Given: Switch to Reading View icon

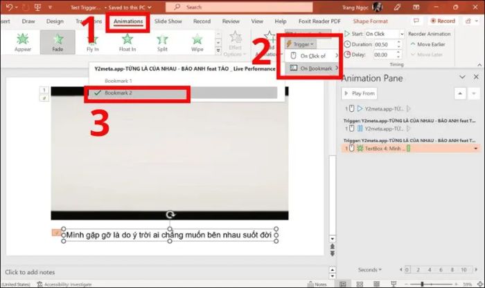Looking at the screenshot, I should click(x=376, y=284).
